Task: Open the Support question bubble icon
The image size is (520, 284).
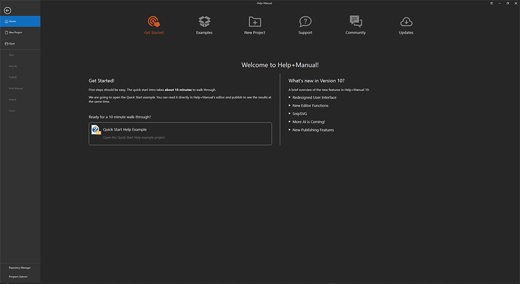Action: 306,21
